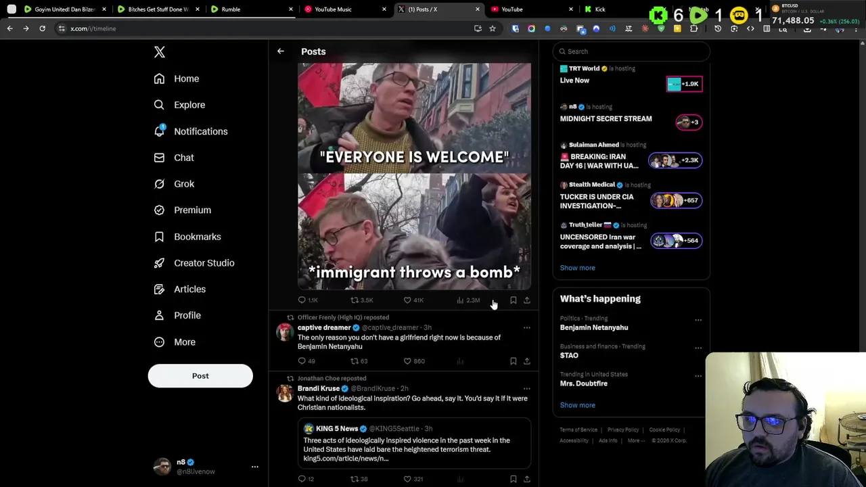Bookmark the video post
This screenshot has height=487, width=866.
(514, 300)
